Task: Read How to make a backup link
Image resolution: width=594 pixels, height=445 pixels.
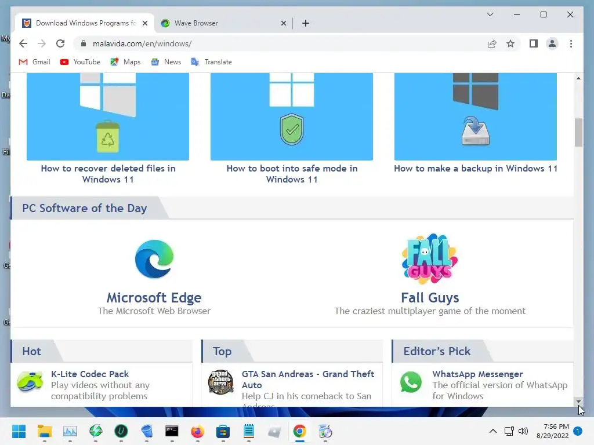Action: (476, 169)
